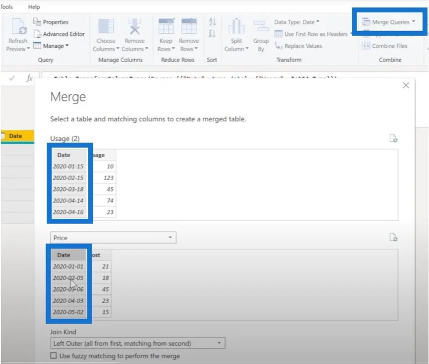Click the cell 2020-04-03 in Price table
Image resolution: width=429 pixels, height=364 pixels.
[69, 301]
